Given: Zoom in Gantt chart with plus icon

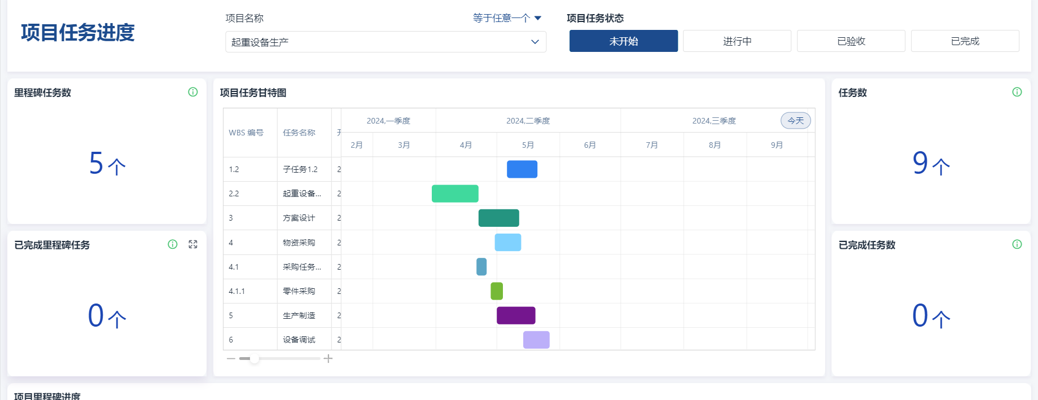Looking at the screenshot, I should [328, 359].
